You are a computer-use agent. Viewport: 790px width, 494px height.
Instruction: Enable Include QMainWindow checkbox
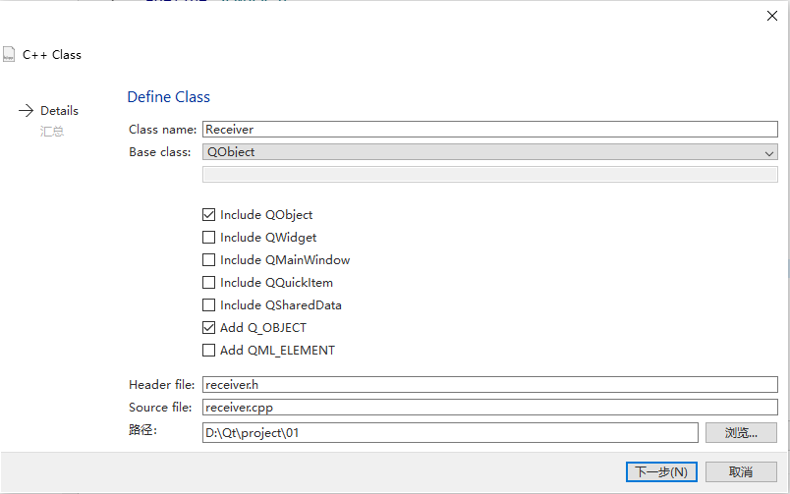[208, 260]
